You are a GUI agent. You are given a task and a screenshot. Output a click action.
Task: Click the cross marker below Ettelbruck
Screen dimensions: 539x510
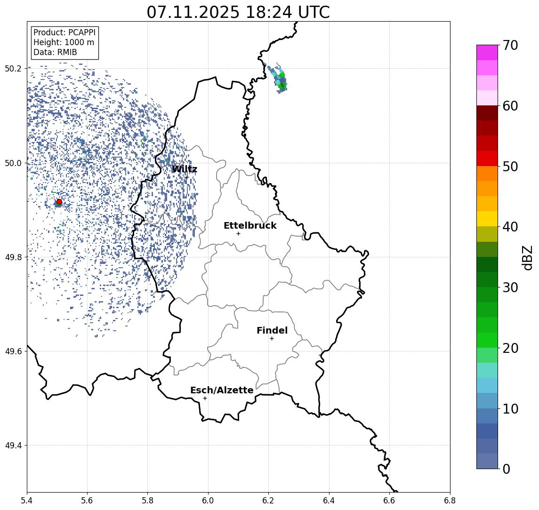tap(238, 234)
